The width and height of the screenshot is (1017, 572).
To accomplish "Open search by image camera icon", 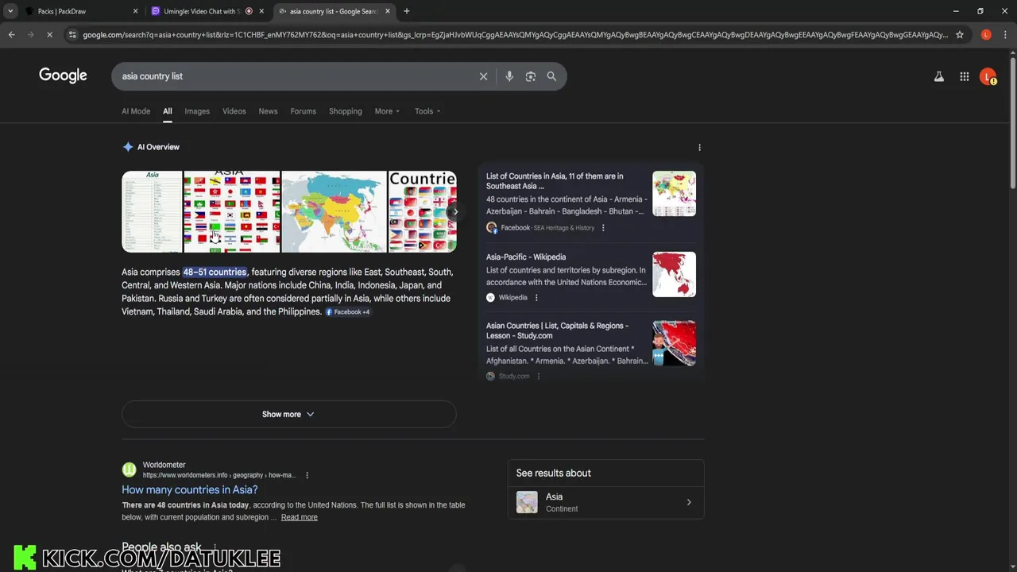I will [531, 76].
